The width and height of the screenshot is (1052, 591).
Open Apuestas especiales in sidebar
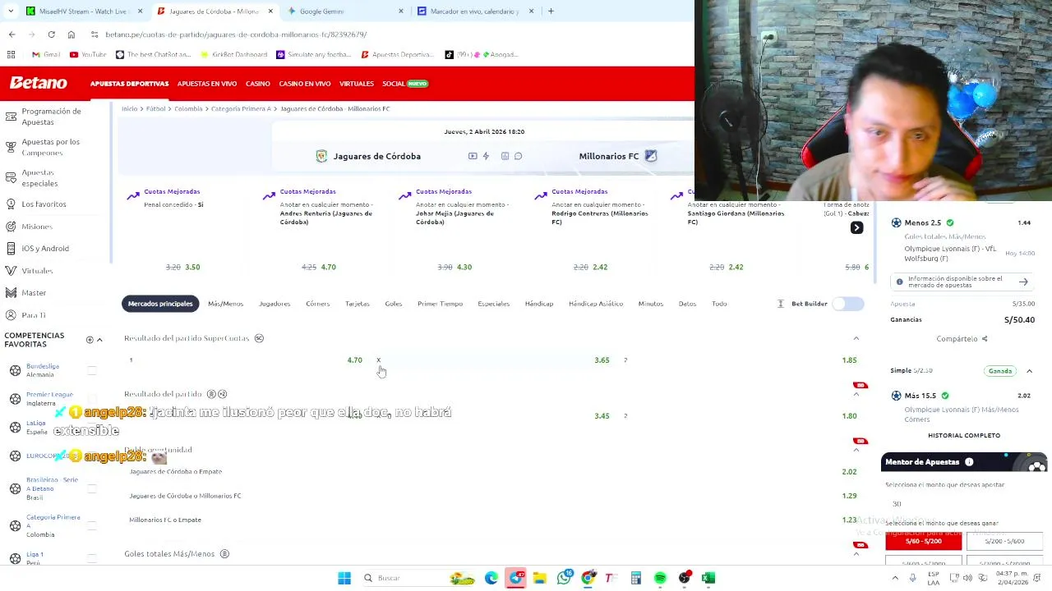(39, 178)
